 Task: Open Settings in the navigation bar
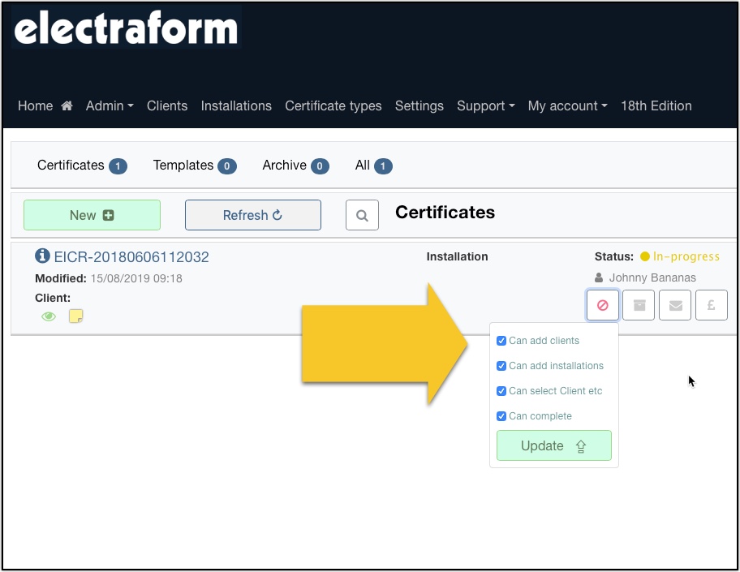pyautogui.click(x=419, y=105)
